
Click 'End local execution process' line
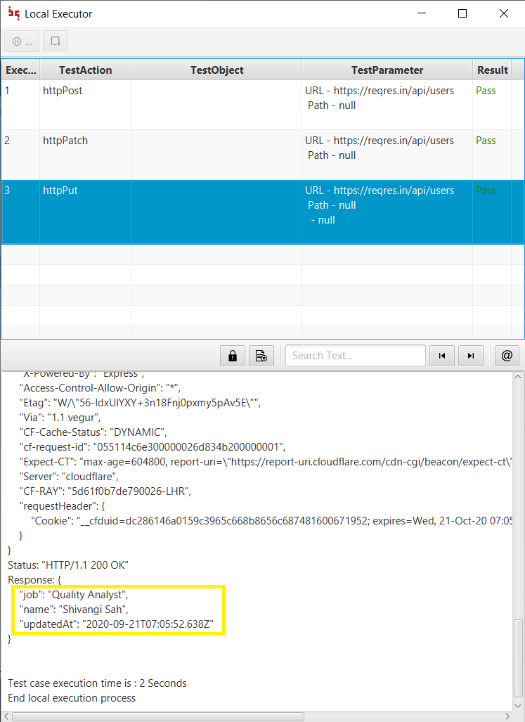72,698
